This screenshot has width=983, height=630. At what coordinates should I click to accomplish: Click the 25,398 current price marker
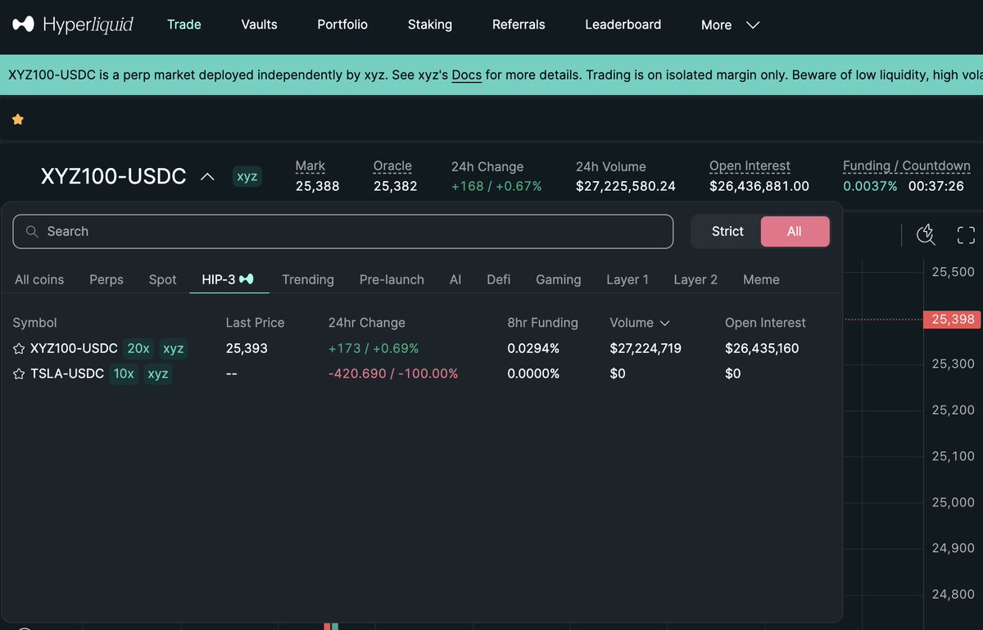(x=952, y=319)
